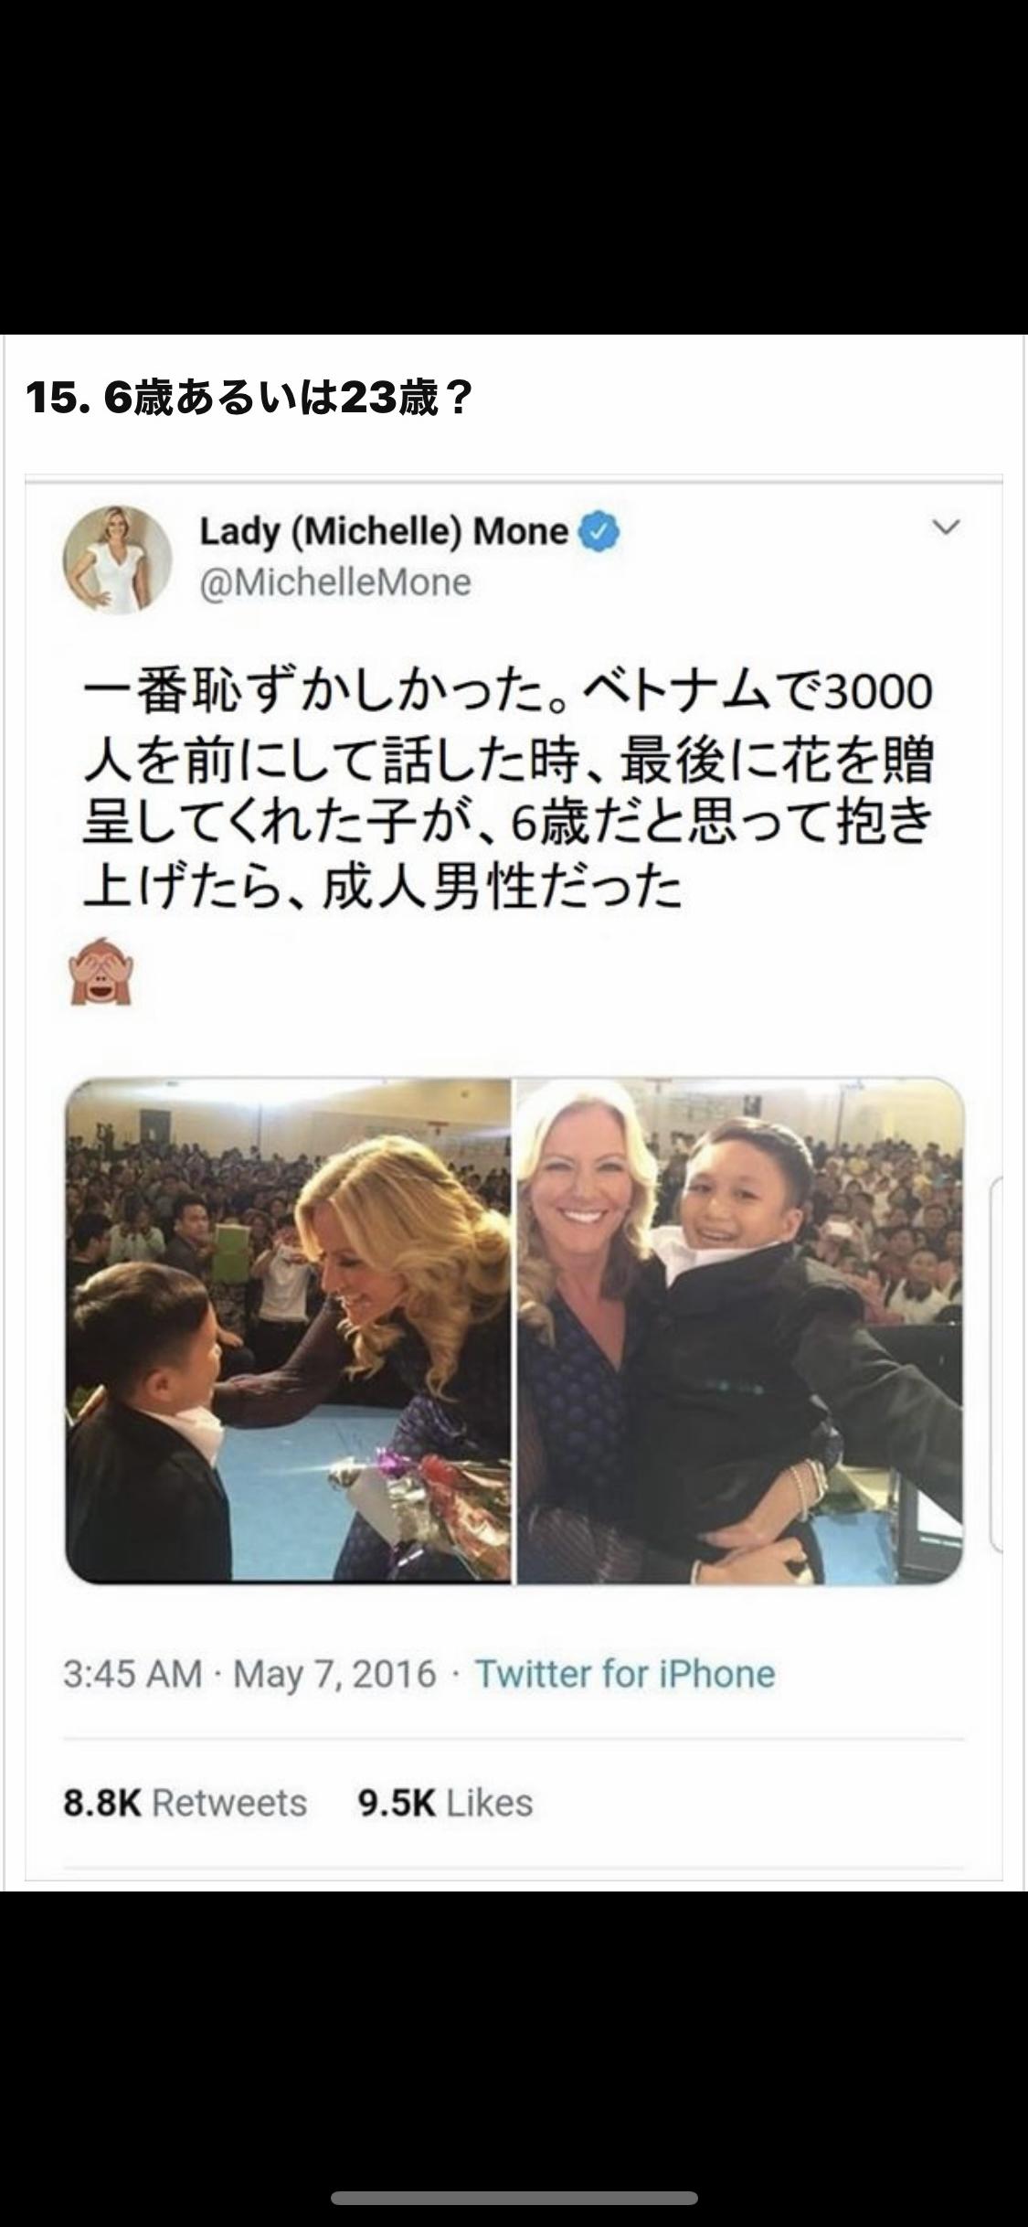Open the right photo of embrace
This screenshot has width=1028, height=2227.
740,1331
